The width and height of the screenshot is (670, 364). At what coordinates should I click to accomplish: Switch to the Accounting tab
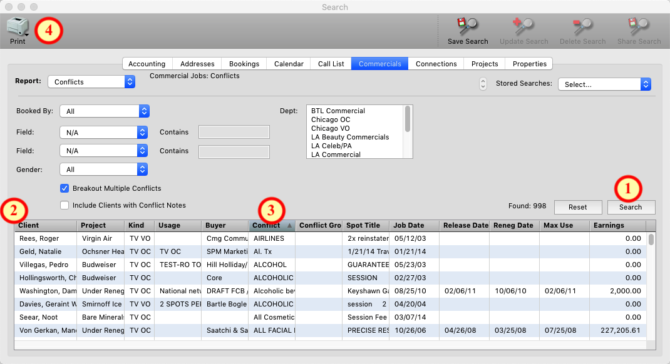point(147,64)
